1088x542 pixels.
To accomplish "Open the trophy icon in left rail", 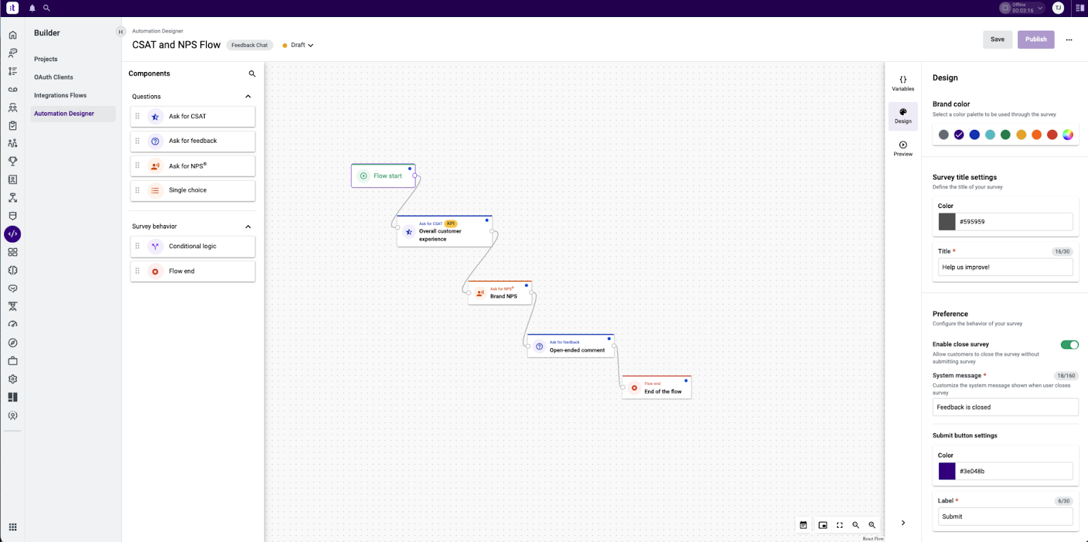I will pos(12,161).
